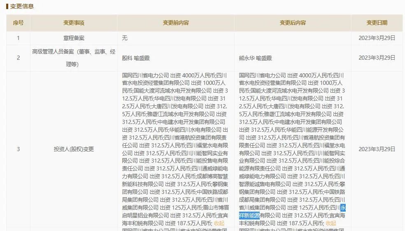Click the 无 cell in row 1
This screenshot has height=231, width=405.
[x=125, y=38]
